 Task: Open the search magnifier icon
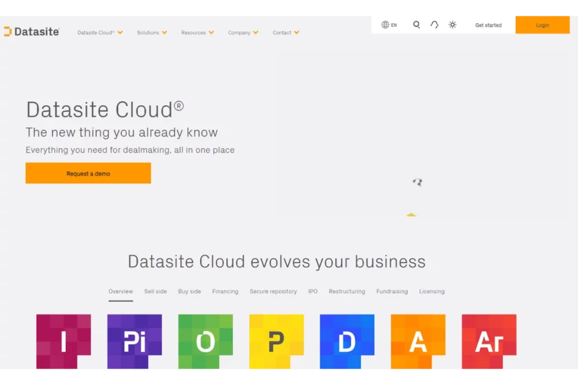pyautogui.click(x=416, y=25)
